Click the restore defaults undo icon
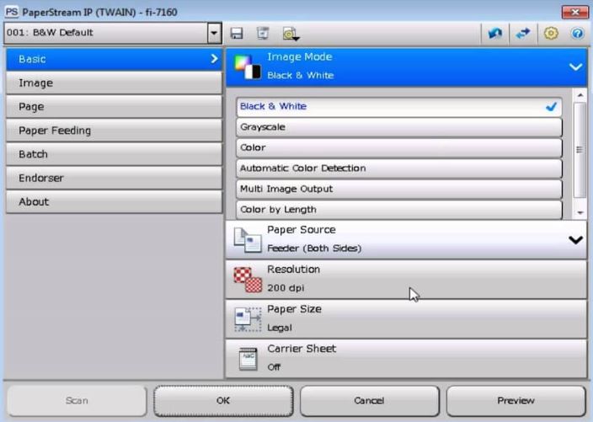 coord(495,34)
